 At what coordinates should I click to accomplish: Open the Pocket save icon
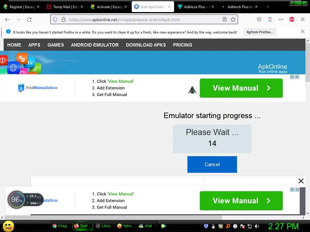click(x=259, y=19)
